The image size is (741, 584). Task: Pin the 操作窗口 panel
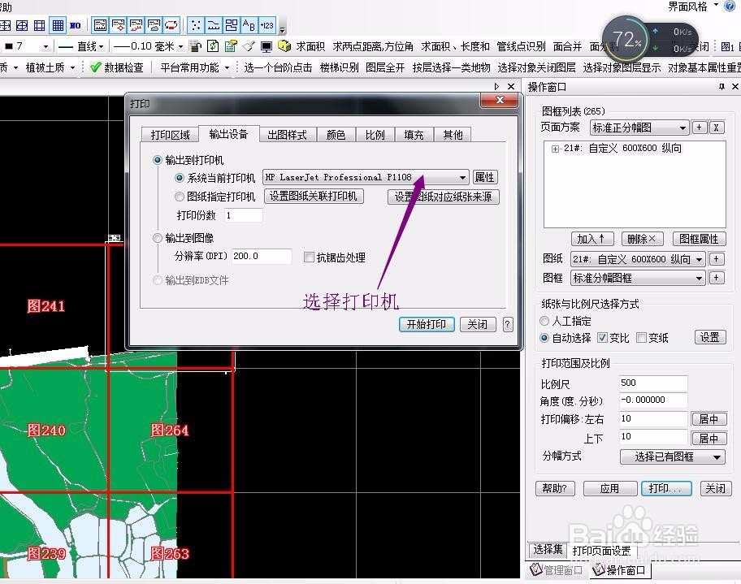[721, 86]
